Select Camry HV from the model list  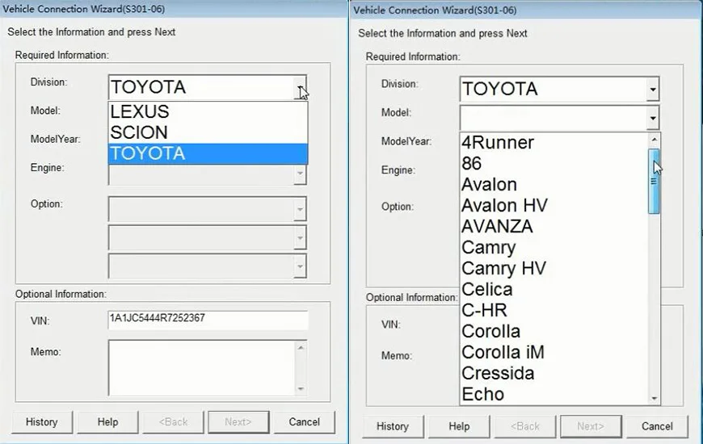[554, 268]
